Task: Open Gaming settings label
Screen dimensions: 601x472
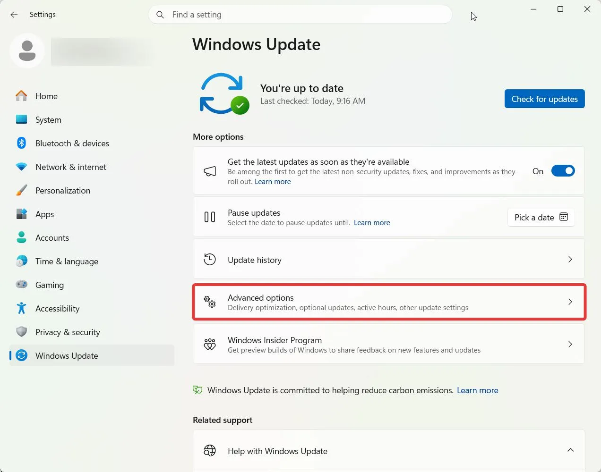Action: [x=49, y=285]
